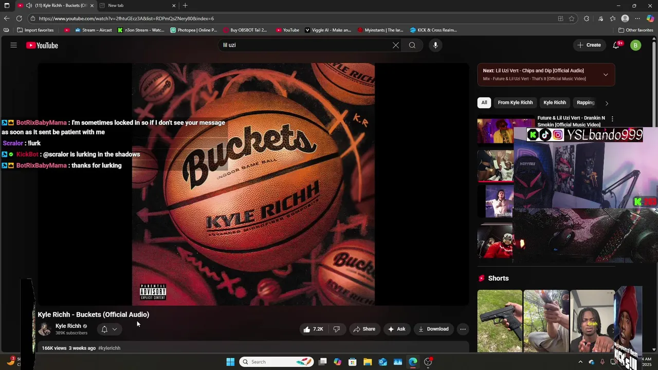Open options for the Drankin N Smokin video

coord(612,119)
